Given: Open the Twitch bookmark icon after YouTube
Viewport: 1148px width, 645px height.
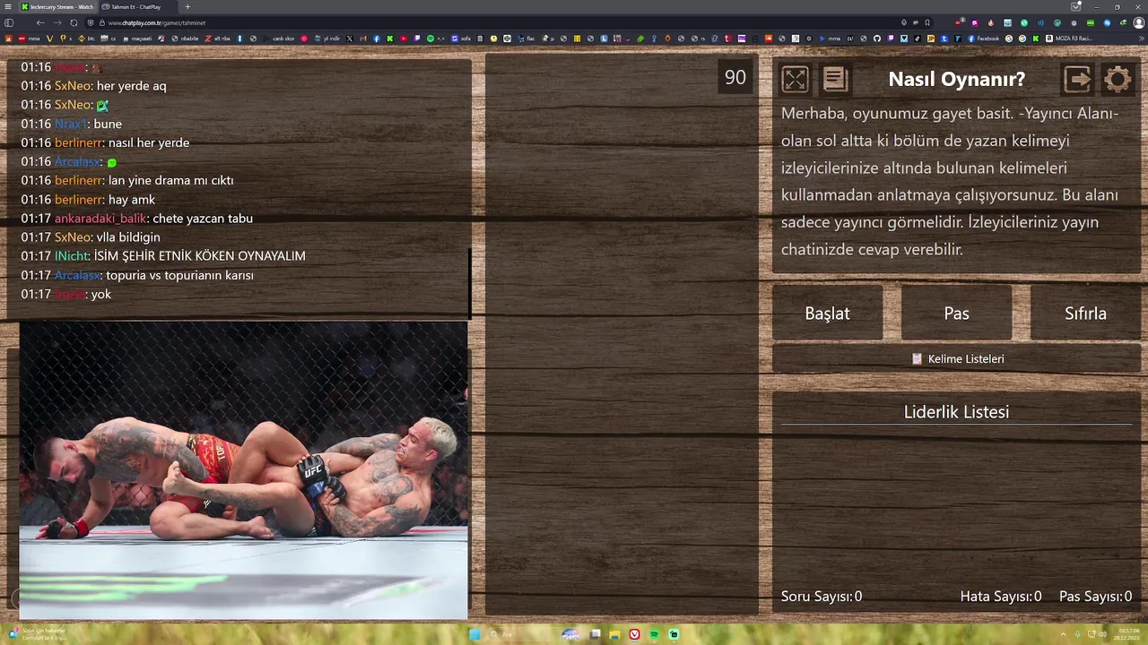Looking at the screenshot, I should pyautogui.click(x=416, y=39).
